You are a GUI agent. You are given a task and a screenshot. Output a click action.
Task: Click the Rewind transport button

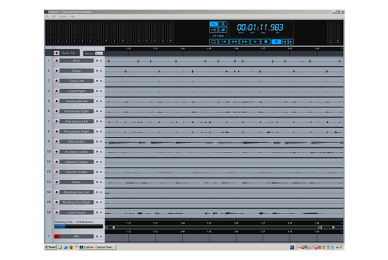point(234,42)
